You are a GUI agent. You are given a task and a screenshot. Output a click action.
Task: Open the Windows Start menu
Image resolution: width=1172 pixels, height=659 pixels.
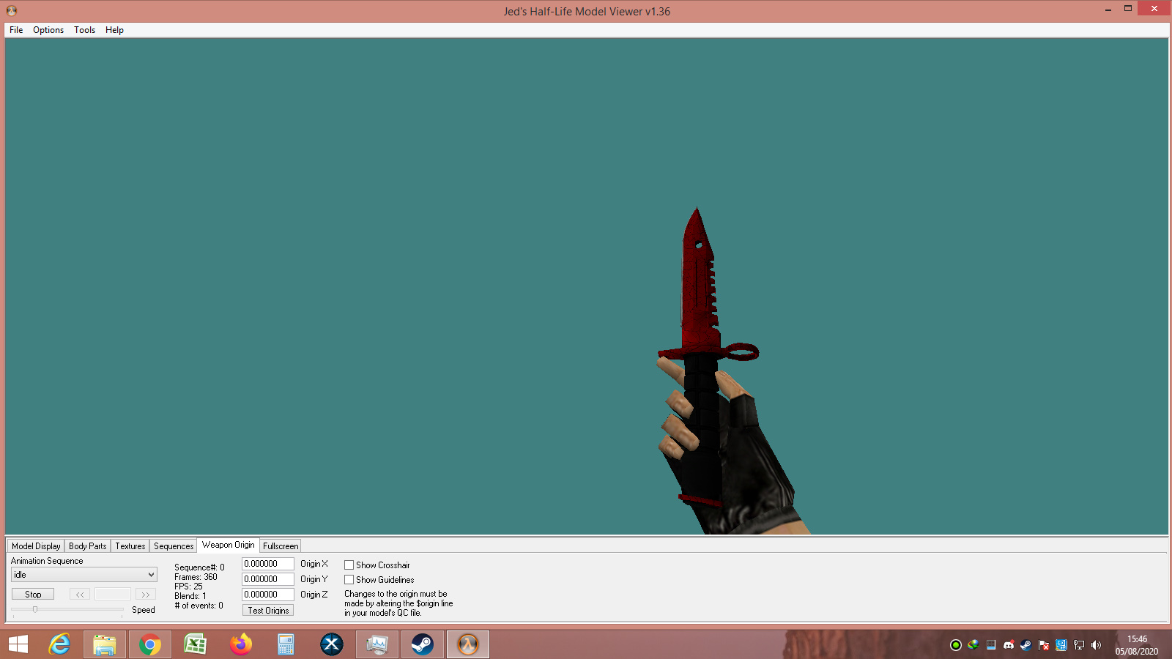coord(18,644)
